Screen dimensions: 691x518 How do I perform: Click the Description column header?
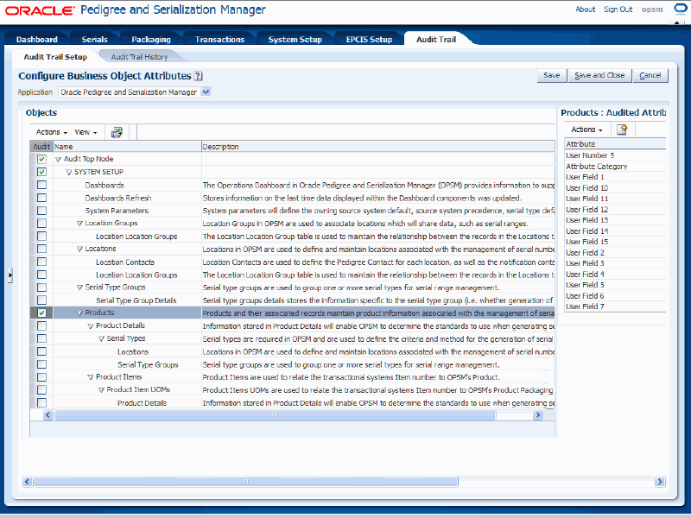tap(378, 146)
